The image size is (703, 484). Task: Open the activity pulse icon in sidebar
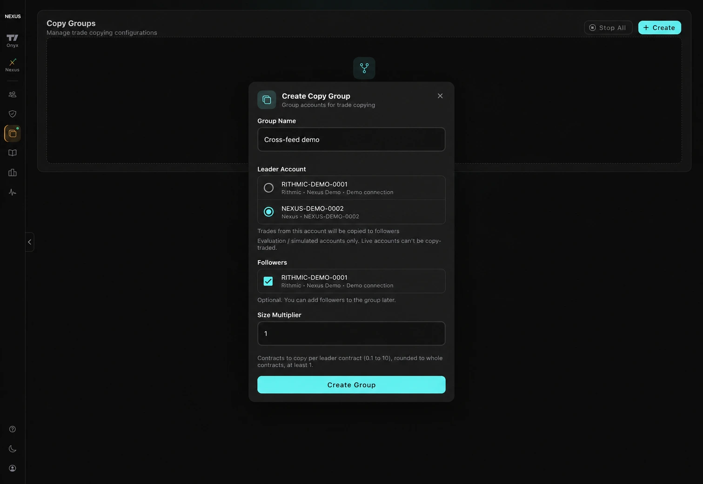[13, 192]
